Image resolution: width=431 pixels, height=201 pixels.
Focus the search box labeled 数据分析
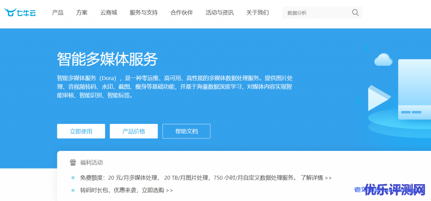316,13
